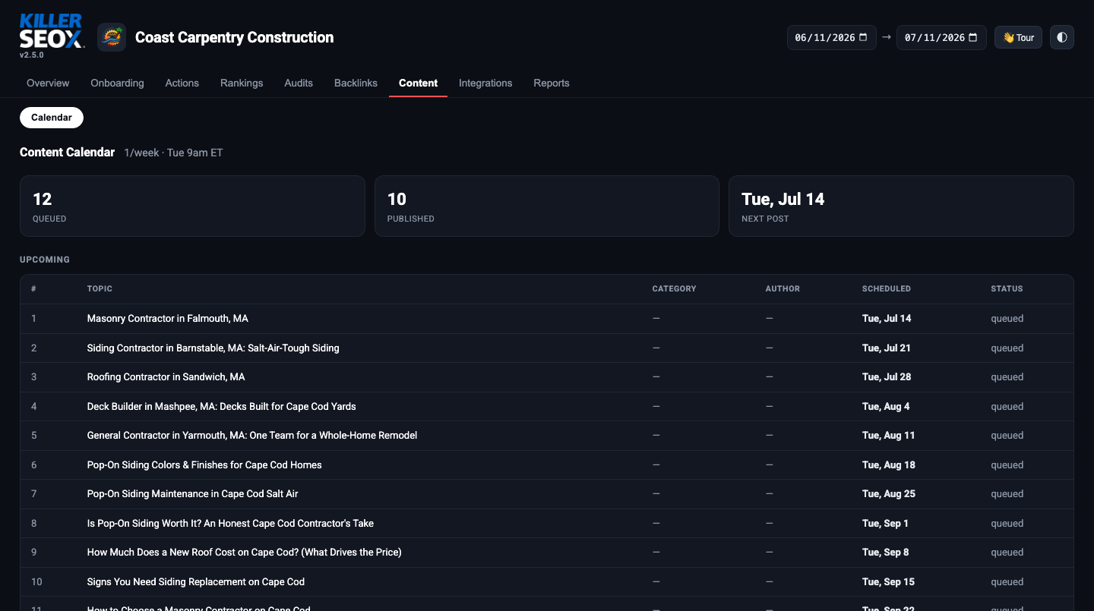Image resolution: width=1094 pixels, height=611 pixels.
Task: Click the Calendar pill button
Action: 52,118
